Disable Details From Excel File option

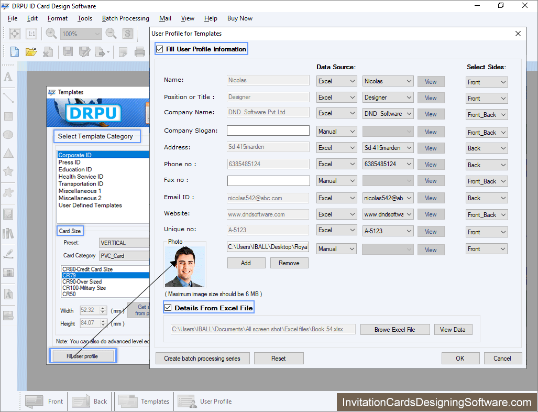coord(168,307)
